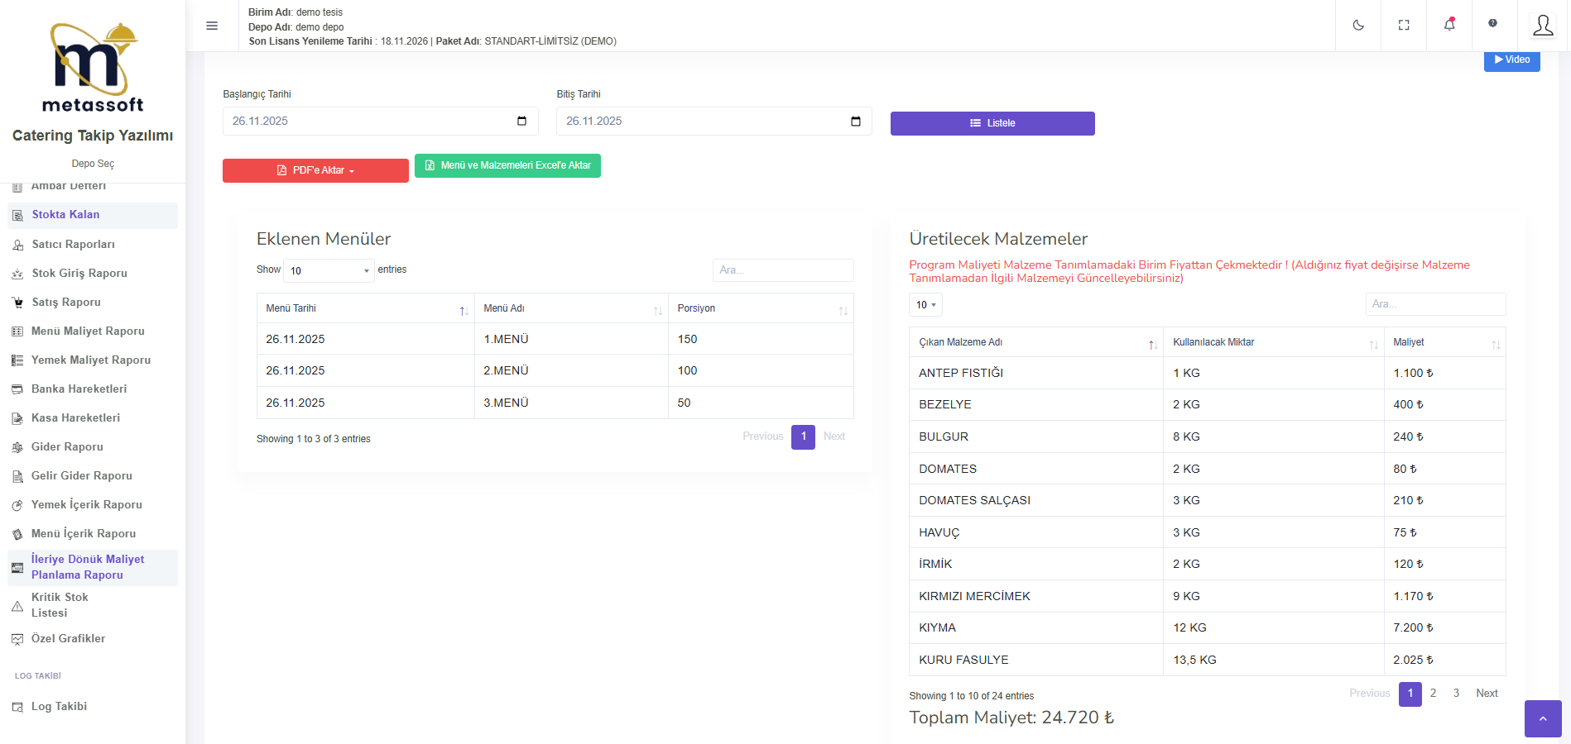Open the user profile icon
The image size is (1571, 744).
(x=1543, y=26)
